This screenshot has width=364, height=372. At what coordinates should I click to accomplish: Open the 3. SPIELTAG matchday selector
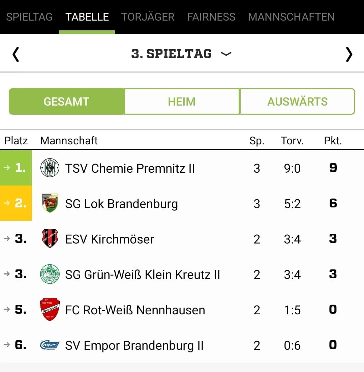(171, 54)
